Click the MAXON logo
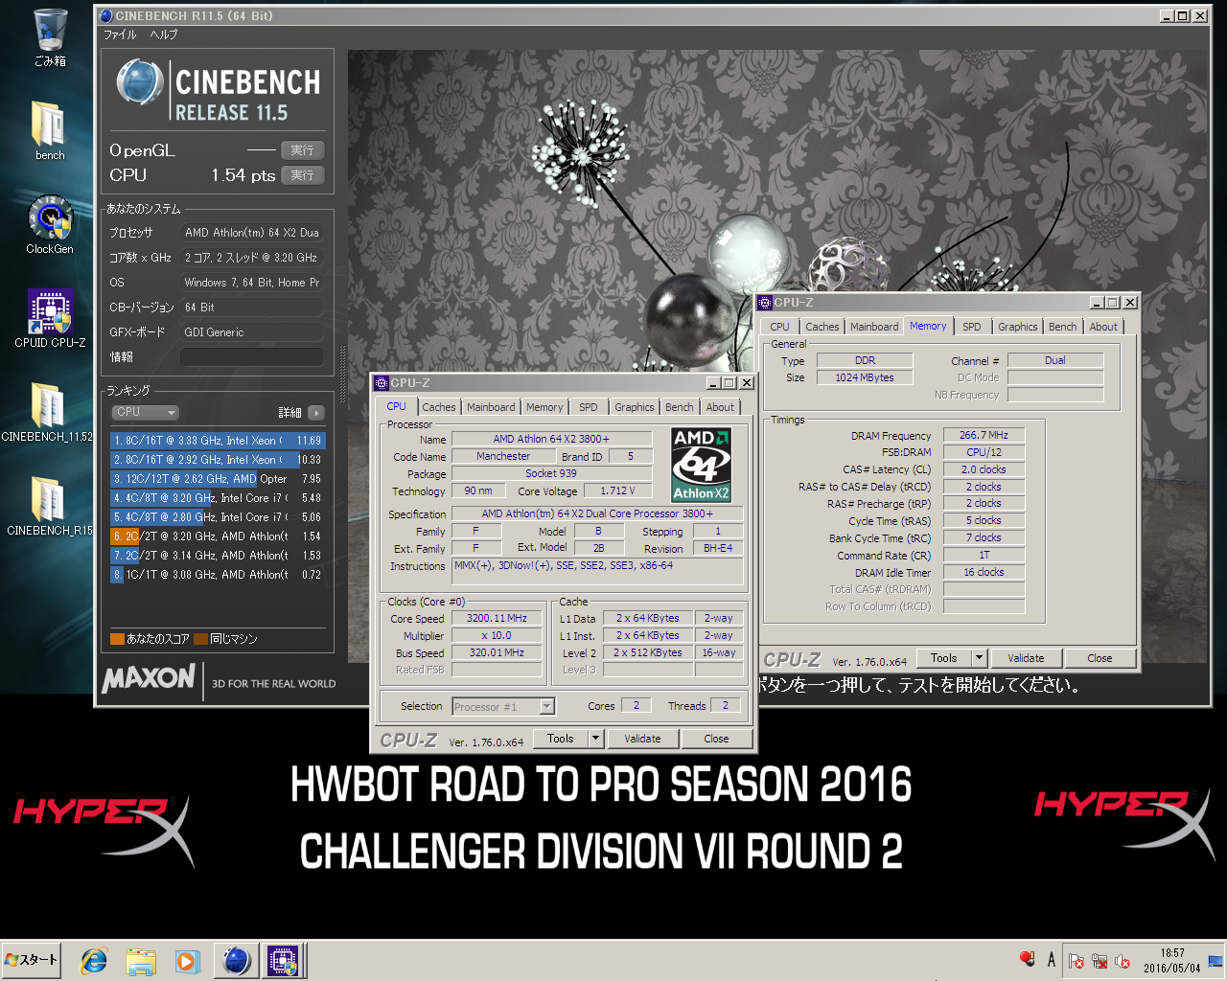 [x=149, y=679]
